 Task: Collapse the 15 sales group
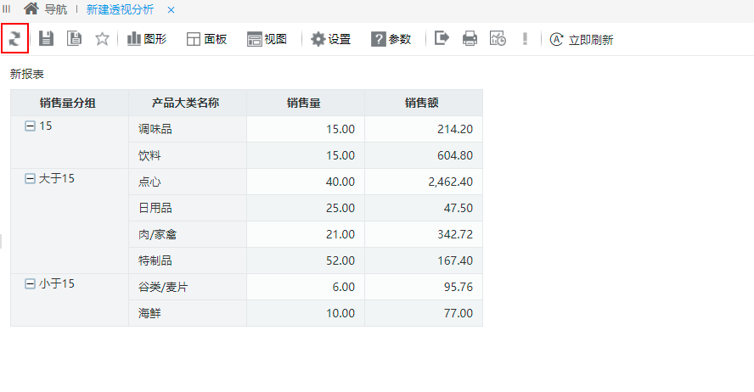30,126
